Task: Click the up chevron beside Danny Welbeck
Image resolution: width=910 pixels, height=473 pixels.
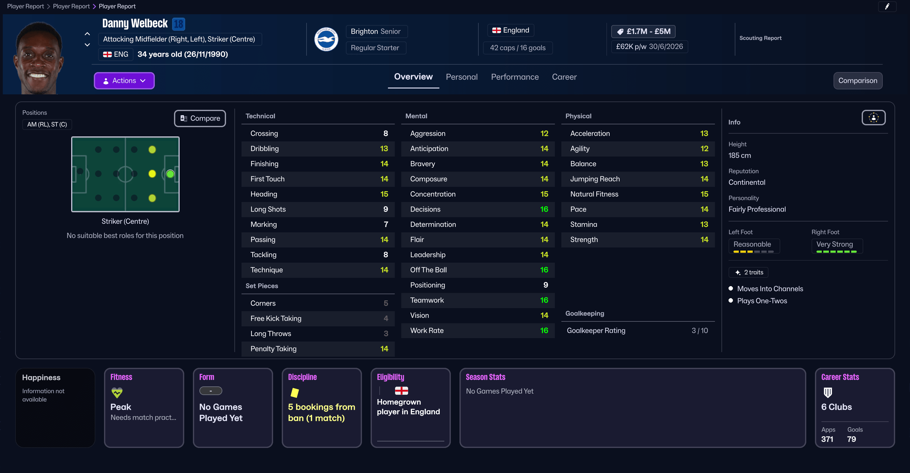Action: tap(87, 33)
